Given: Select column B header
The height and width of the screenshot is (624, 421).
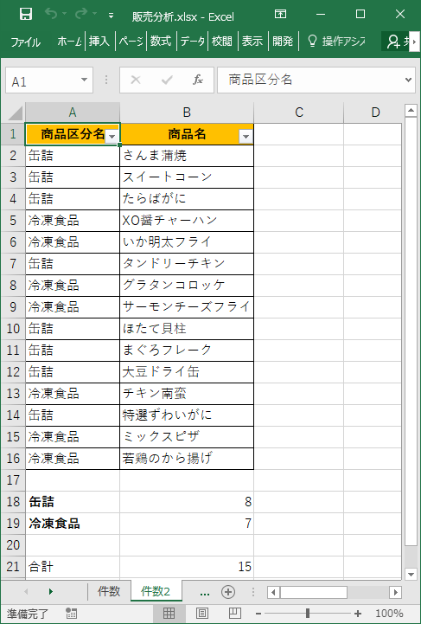Looking at the screenshot, I should click(187, 113).
